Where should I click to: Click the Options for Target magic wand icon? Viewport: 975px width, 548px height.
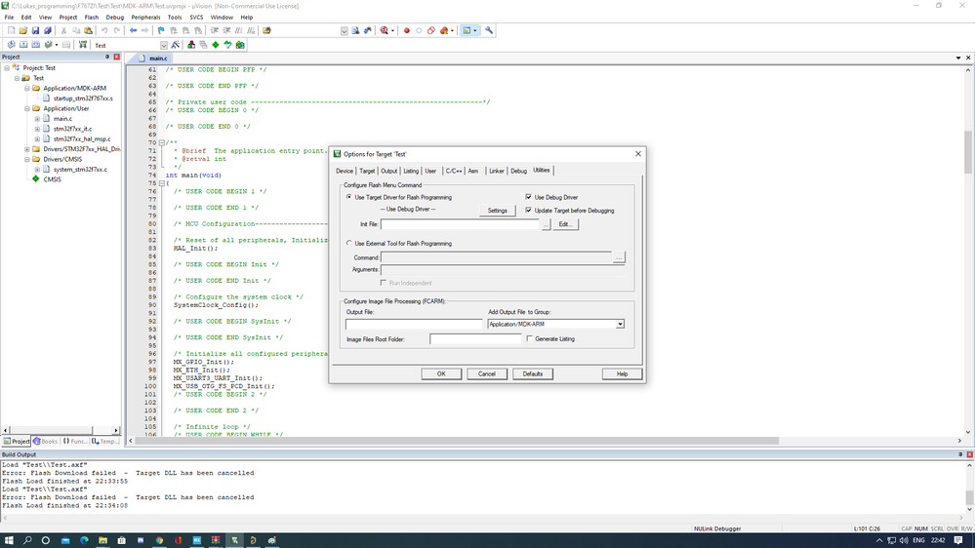coord(176,45)
